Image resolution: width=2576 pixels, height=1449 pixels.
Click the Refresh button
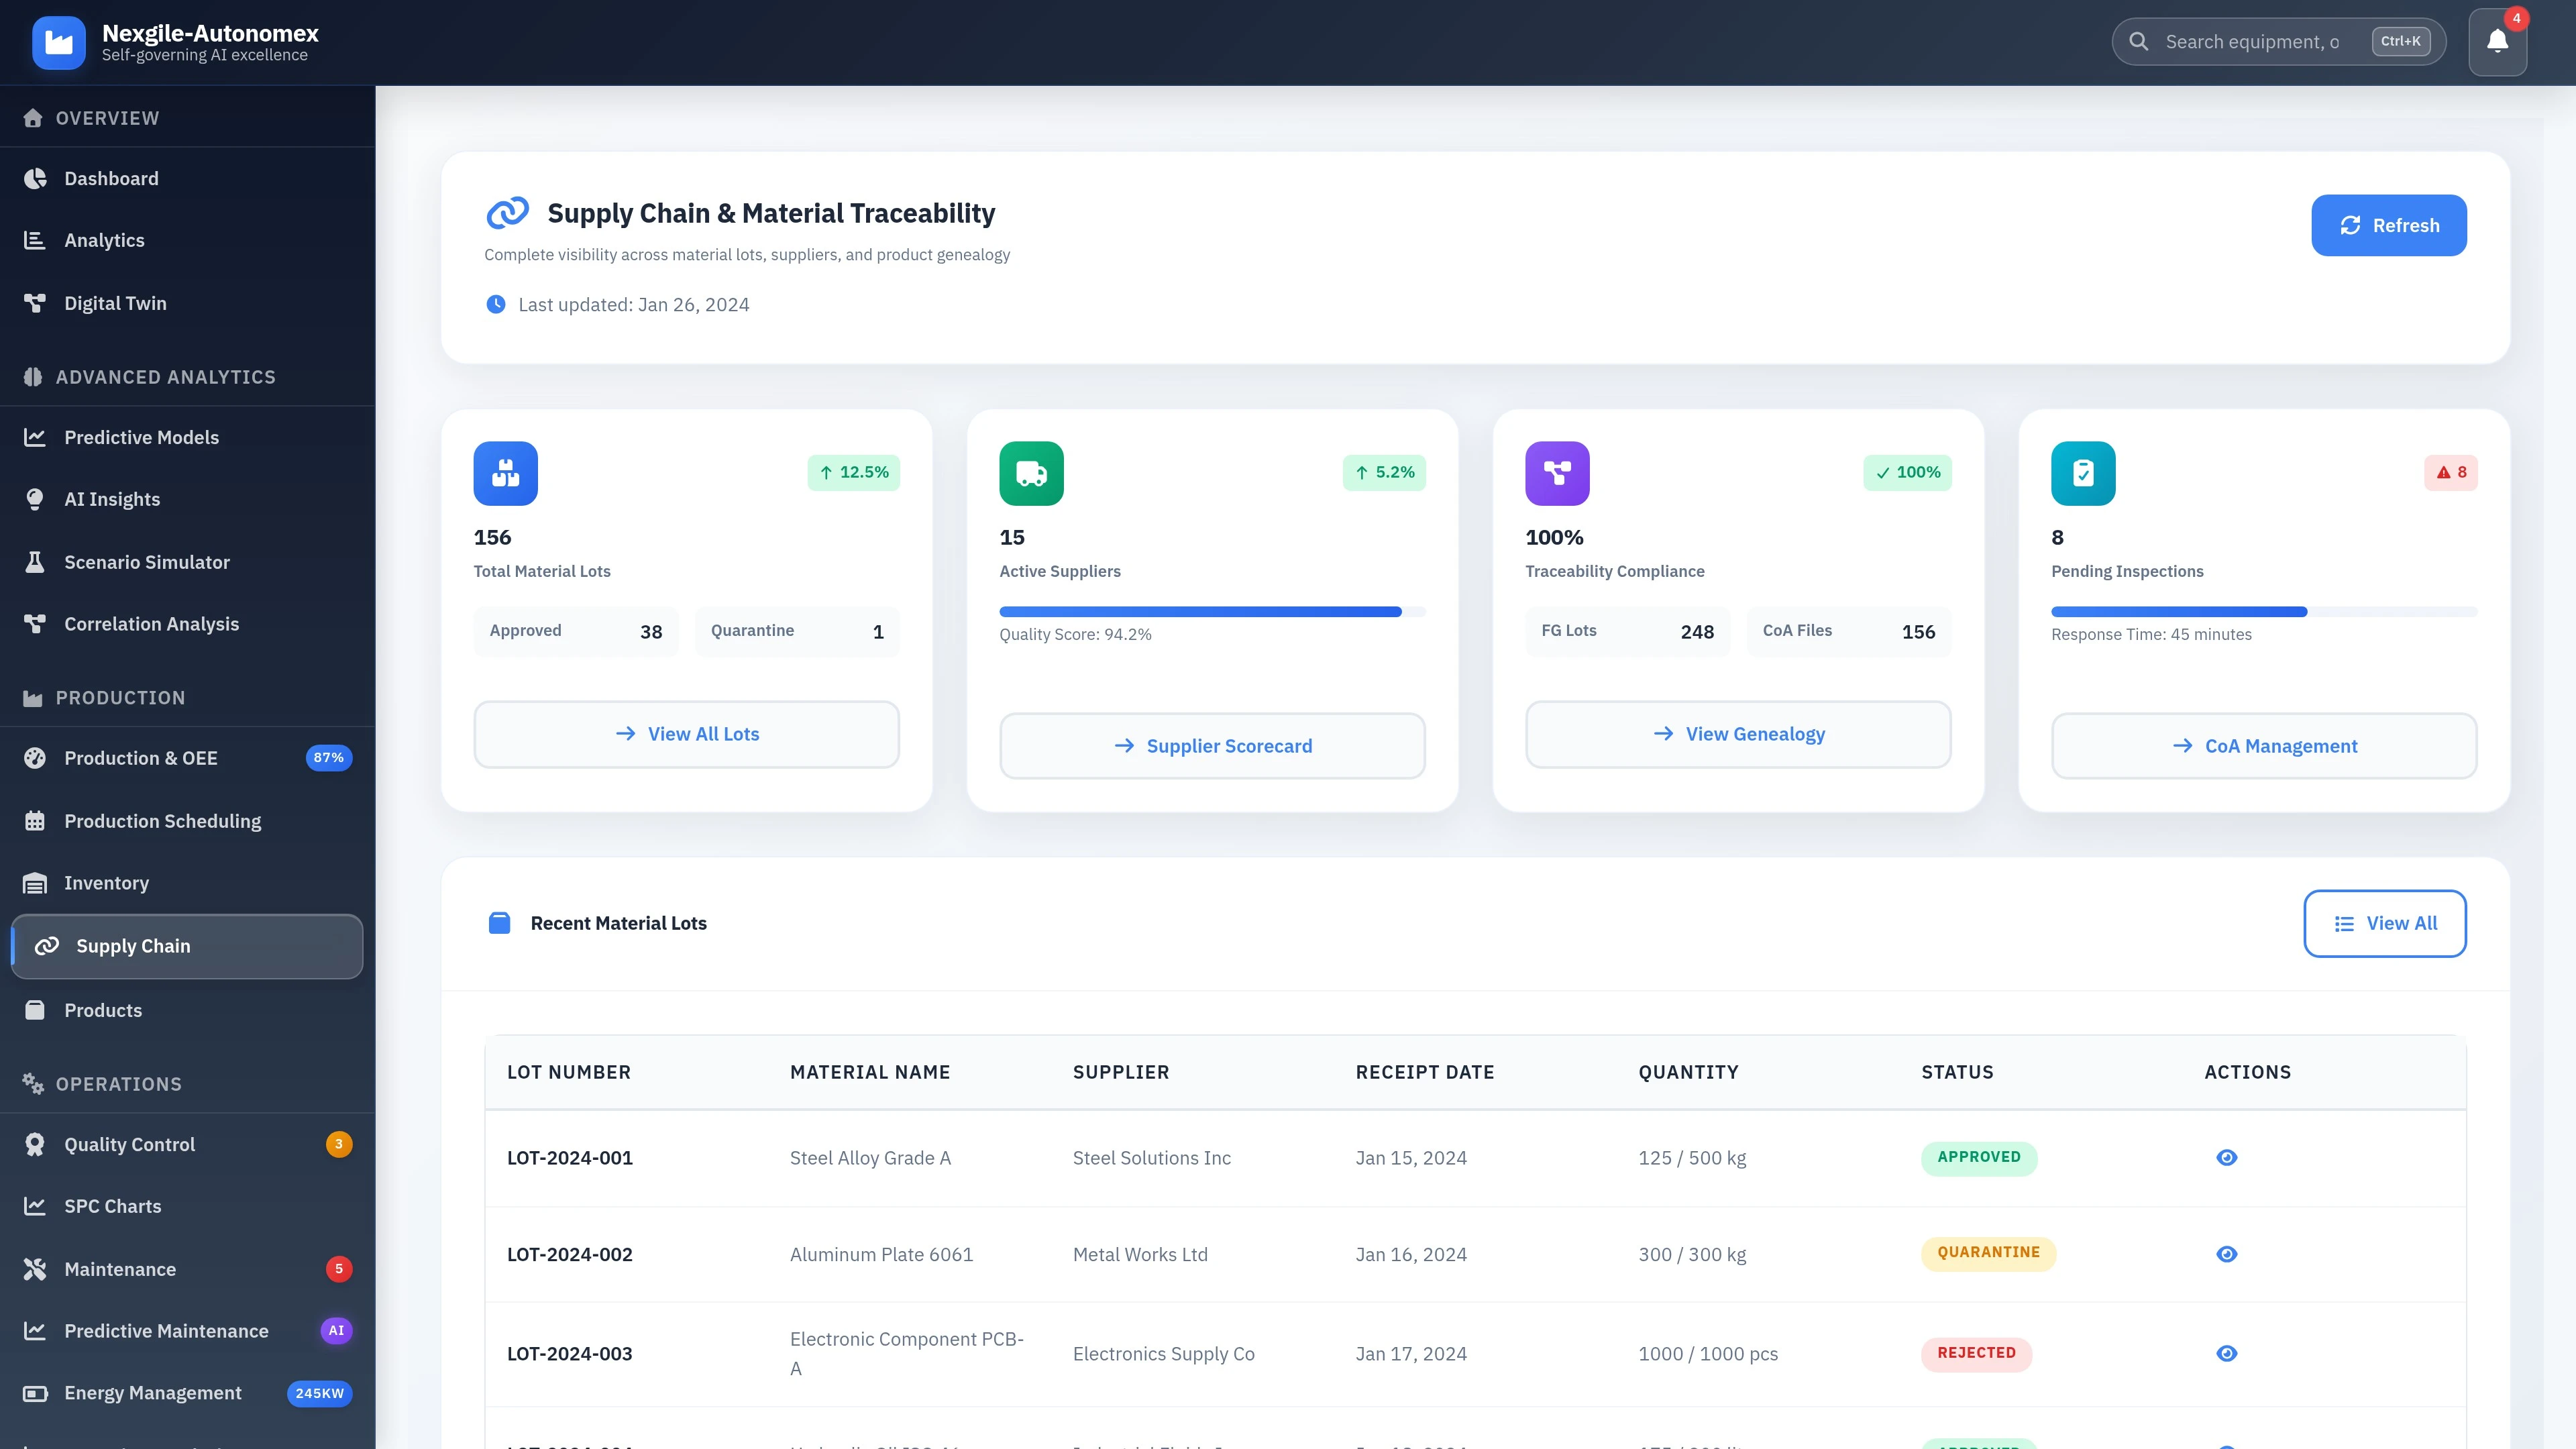pyautogui.click(x=2389, y=225)
